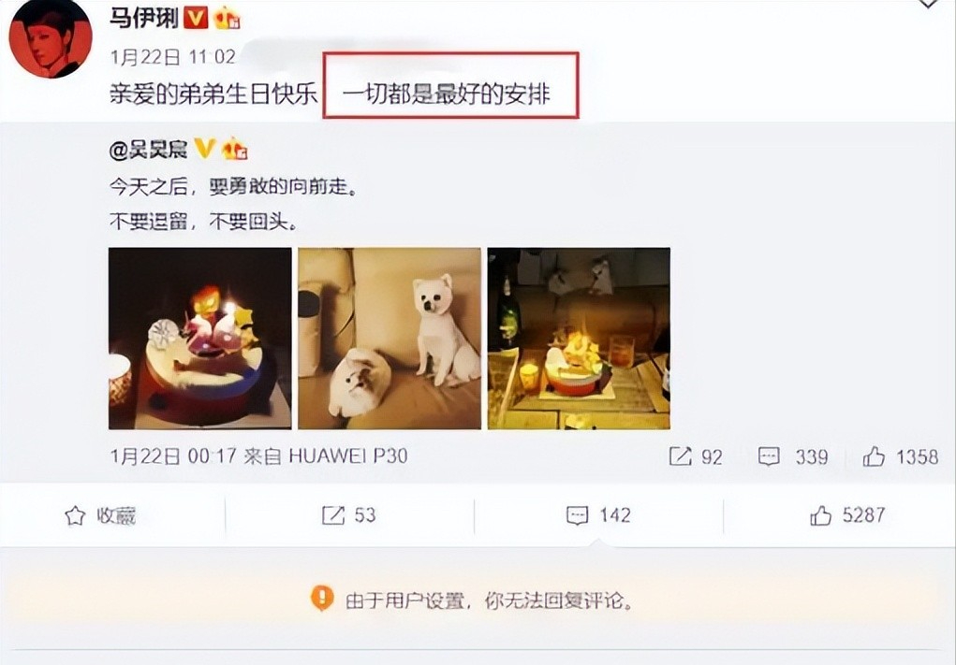
Task: Open the birthday cake photo thumbnail
Action: tap(200, 339)
